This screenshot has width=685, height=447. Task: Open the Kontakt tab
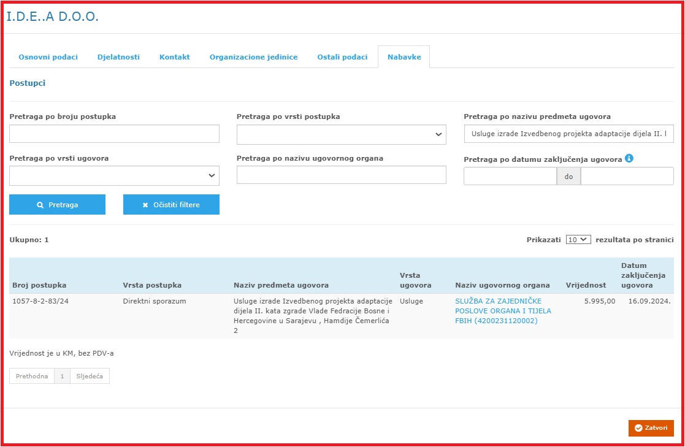point(174,57)
